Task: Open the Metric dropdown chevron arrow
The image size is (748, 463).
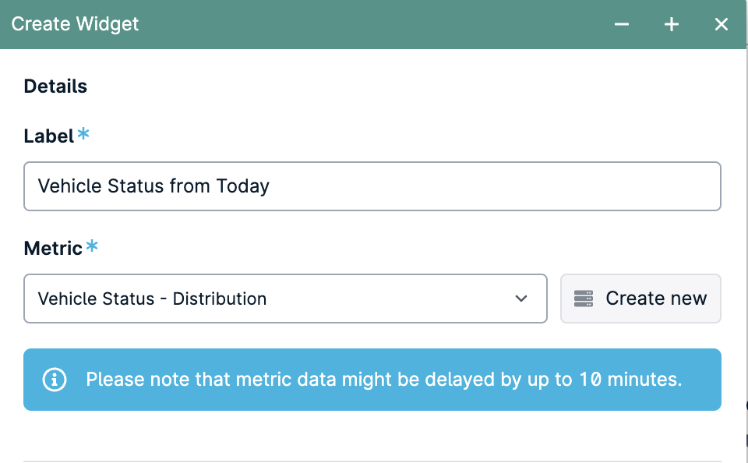Action: [521, 299]
